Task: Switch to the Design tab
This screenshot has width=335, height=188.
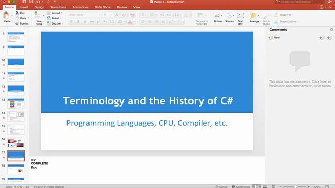Action: click(x=39, y=7)
